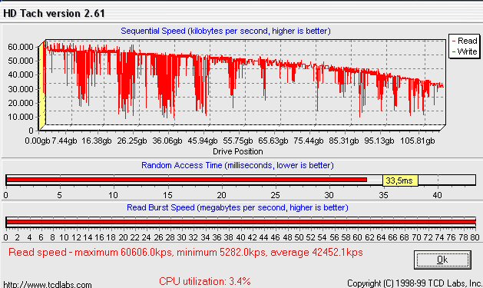Click the 0.00gb drive position label

pyautogui.click(x=38, y=141)
